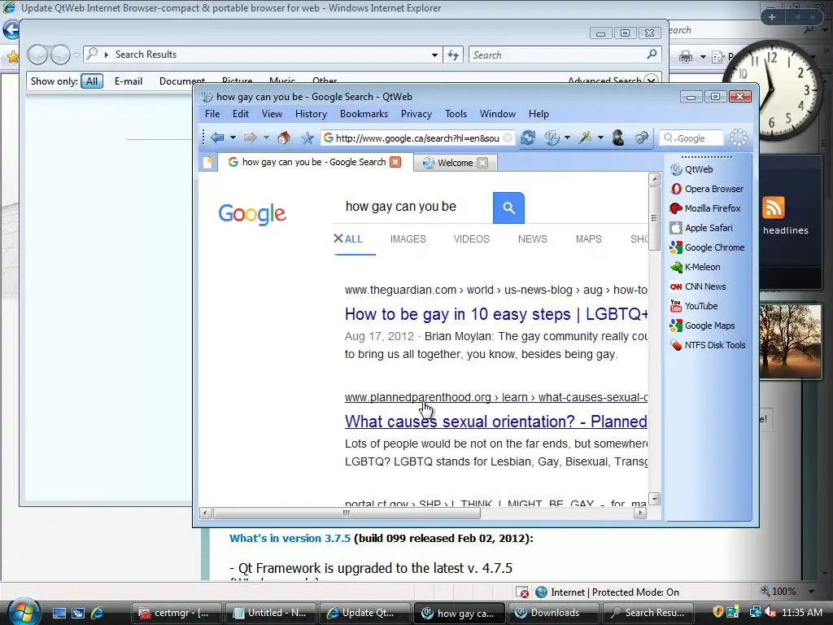Click the Google quick search box in toolbar

pyautogui.click(x=691, y=138)
